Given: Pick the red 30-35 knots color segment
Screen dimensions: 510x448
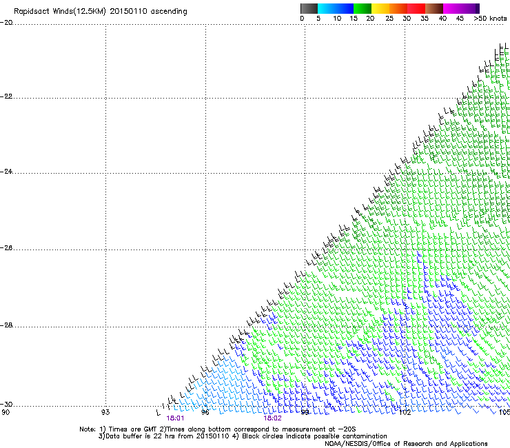Looking at the screenshot, I should click(x=416, y=8).
